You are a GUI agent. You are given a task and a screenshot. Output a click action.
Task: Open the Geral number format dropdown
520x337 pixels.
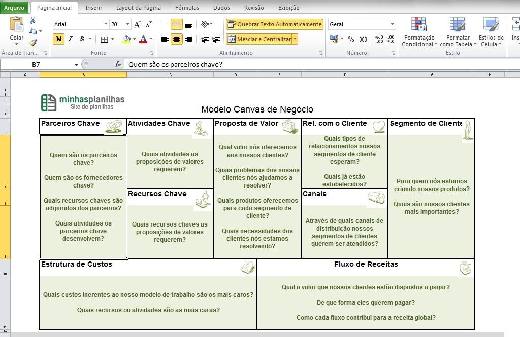pyautogui.click(x=392, y=24)
